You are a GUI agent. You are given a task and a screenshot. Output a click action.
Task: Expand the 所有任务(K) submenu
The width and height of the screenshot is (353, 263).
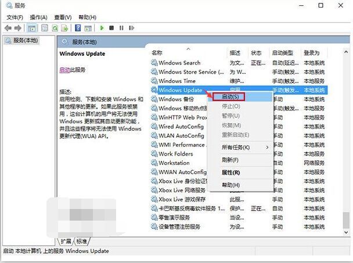coord(240,147)
